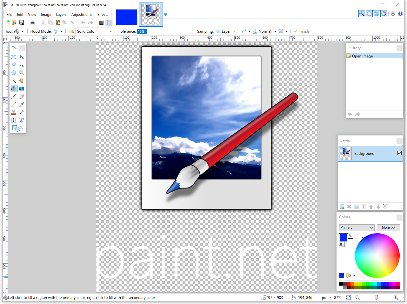
Task: Select the Shapes tool
Action: point(17,128)
